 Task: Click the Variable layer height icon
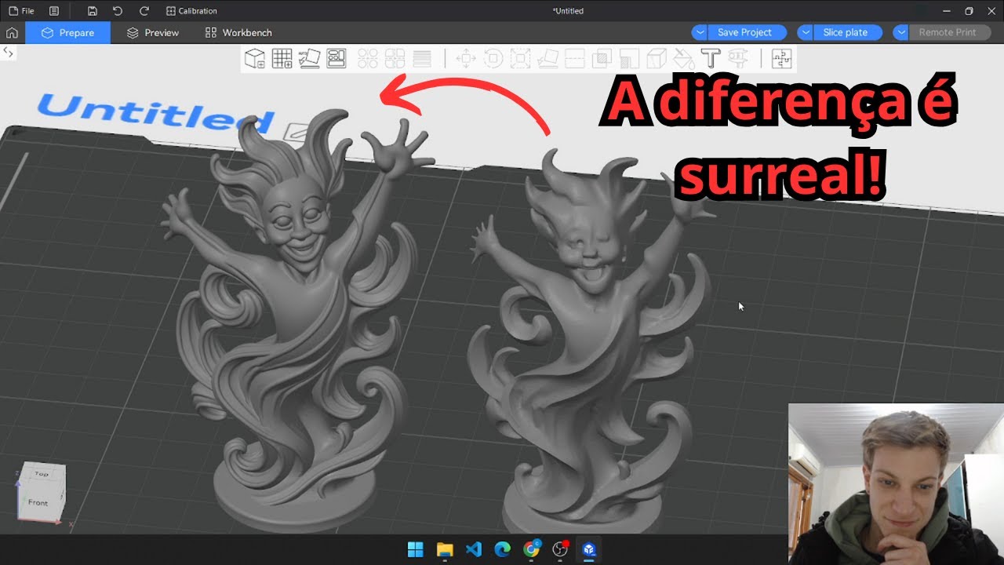[x=422, y=59]
